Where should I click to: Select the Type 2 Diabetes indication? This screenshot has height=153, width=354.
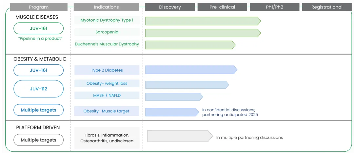[x=107, y=70]
